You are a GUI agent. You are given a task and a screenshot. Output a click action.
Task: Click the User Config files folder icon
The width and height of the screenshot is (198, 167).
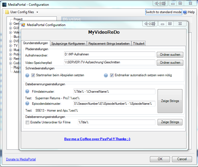pos(7,12)
